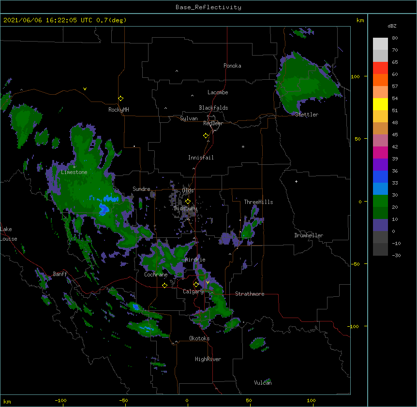This screenshot has height=407, width=417.
Task: Click the Lacombe town label
Action: 218,92
